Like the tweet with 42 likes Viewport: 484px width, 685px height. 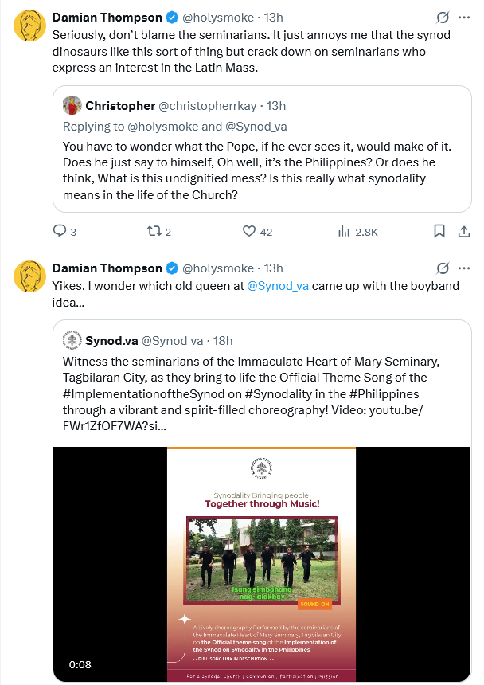(248, 232)
